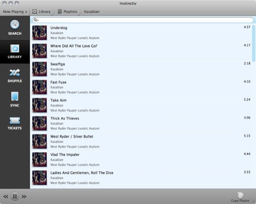Click the 4:37 duration of Underdog
256x204 pixels.
point(247,27)
